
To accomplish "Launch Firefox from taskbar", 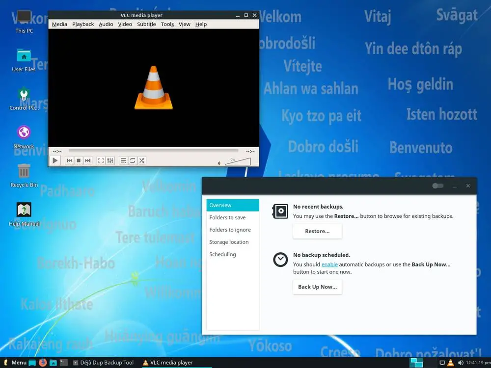I will [43, 363].
